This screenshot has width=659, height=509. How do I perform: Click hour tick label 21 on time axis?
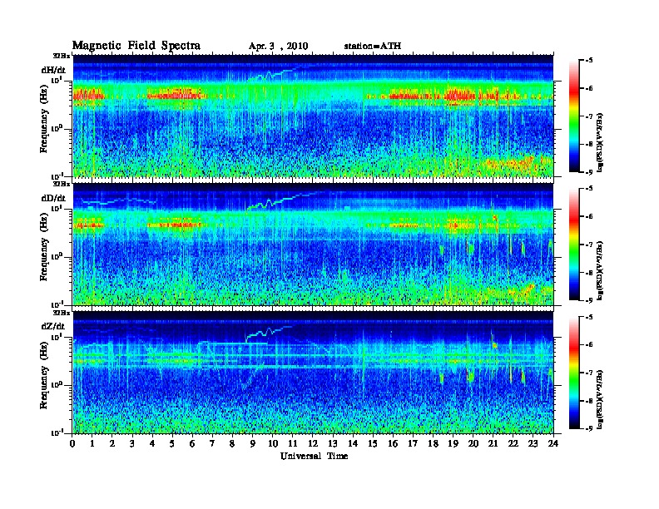(x=493, y=443)
